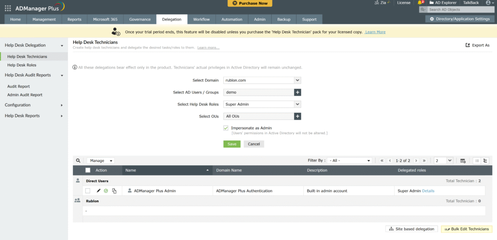
Task: Click the Export As icon
Action: pyautogui.click(x=467, y=45)
